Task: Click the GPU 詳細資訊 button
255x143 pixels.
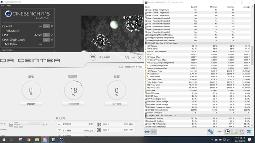Action: coord(31,104)
